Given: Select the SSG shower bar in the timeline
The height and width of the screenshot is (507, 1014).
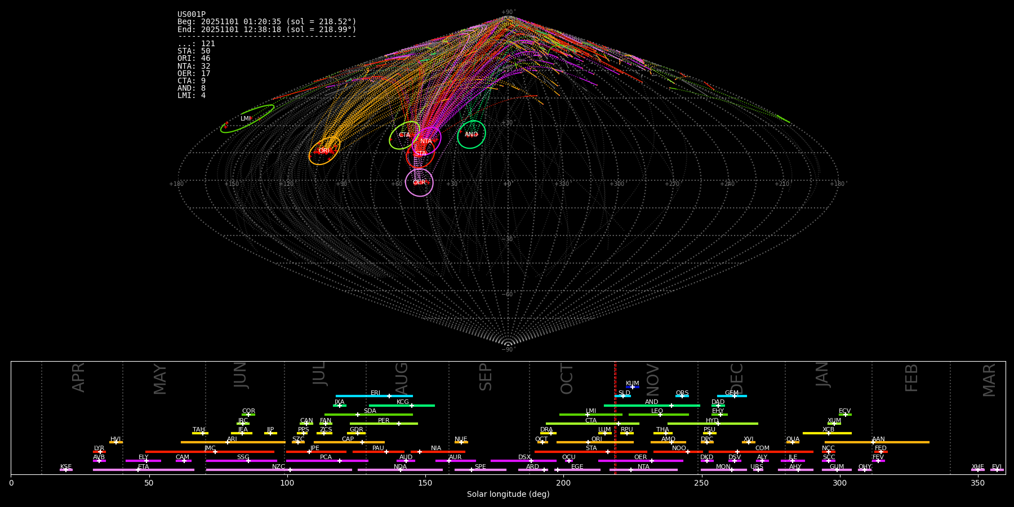Looking at the screenshot, I should coord(241,461).
